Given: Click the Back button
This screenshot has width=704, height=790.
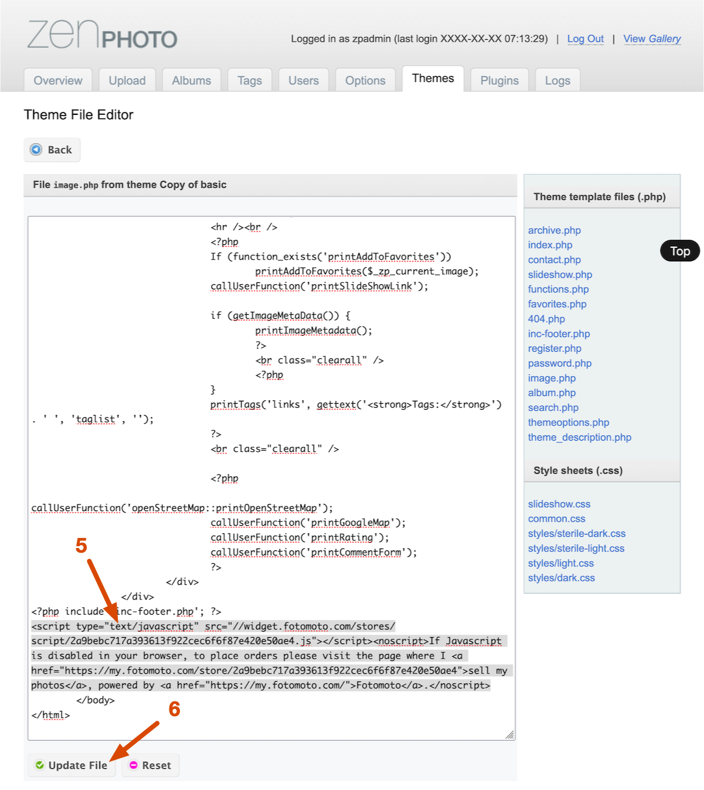Looking at the screenshot, I should pyautogui.click(x=52, y=149).
